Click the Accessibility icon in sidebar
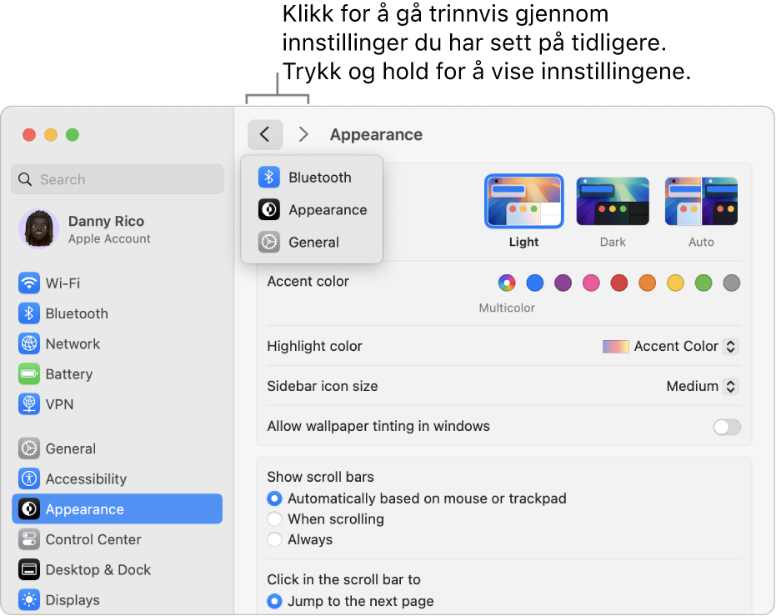The image size is (776, 616). point(29,478)
